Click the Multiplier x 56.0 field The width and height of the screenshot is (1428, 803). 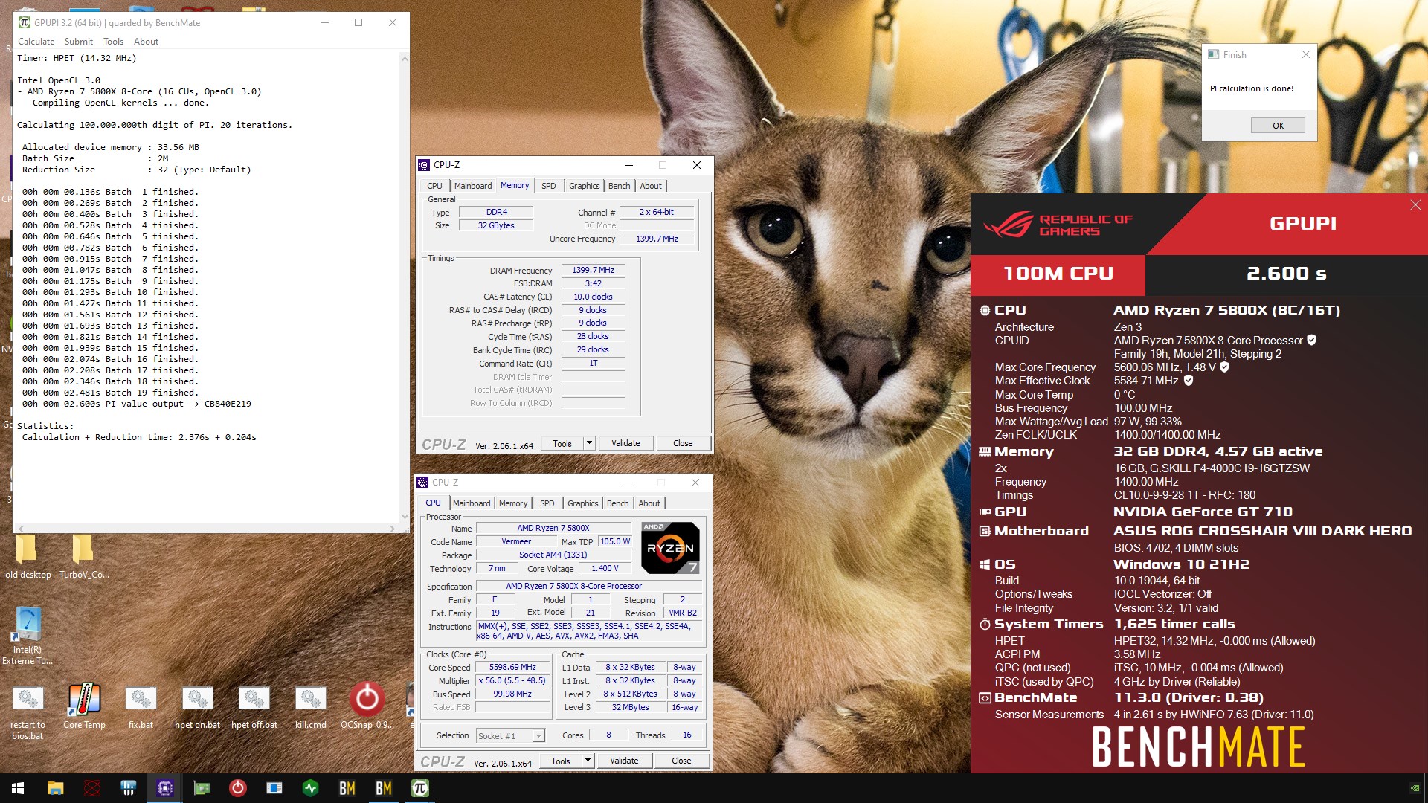tap(512, 680)
